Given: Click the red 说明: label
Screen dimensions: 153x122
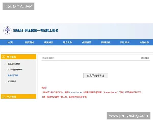Looking at the screenshot, I should point(44,88).
